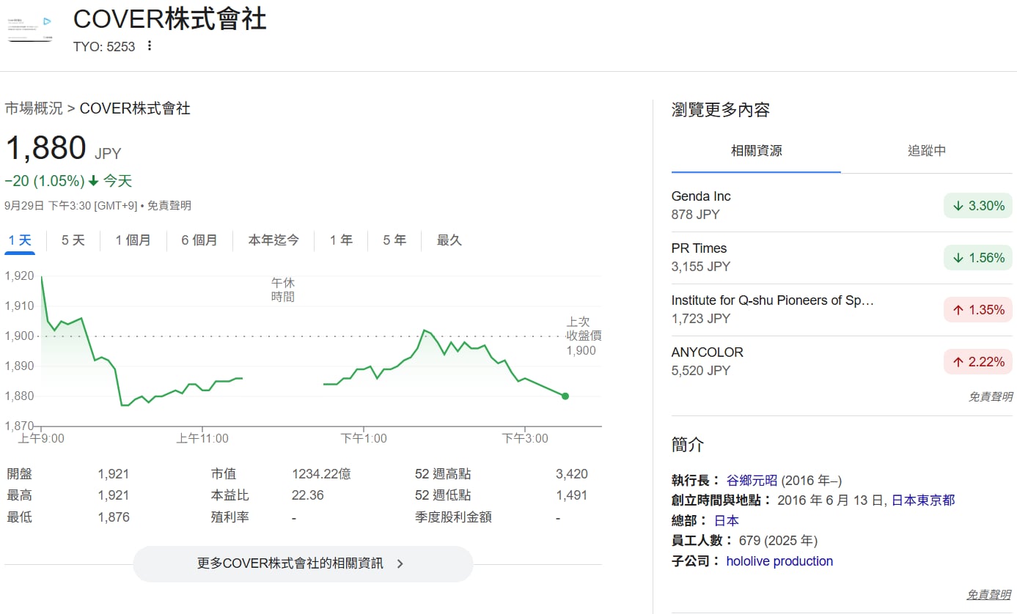This screenshot has height=614, width=1017.
Task: Open 免責聲明 link under the price
Action: click(x=169, y=206)
